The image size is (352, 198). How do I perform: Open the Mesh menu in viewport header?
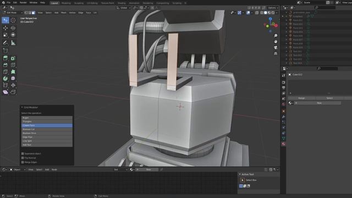64,13
